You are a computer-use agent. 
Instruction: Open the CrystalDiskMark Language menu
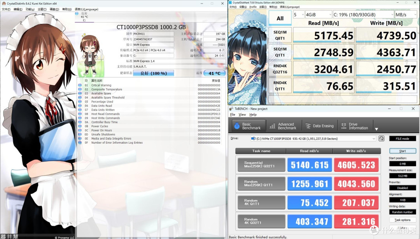290,7
